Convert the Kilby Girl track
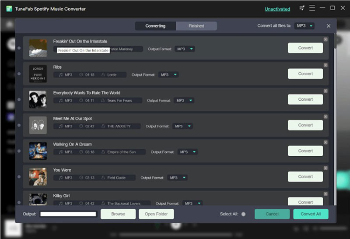Screen dimensions: 350x239 point(305,201)
